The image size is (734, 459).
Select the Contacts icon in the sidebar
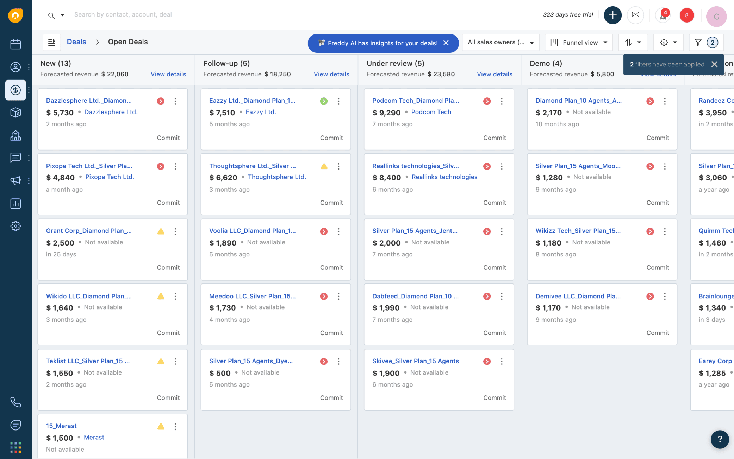click(15, 68)
